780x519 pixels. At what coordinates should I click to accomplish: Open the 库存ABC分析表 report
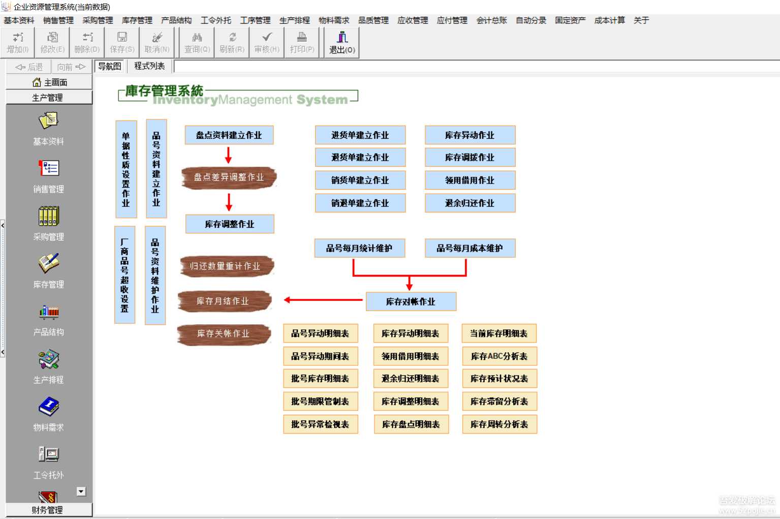coord(499,356)
